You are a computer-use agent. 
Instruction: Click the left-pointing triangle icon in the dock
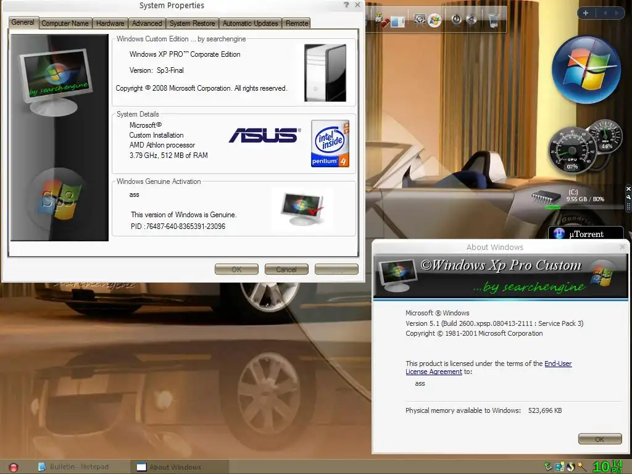click(471, 19)
